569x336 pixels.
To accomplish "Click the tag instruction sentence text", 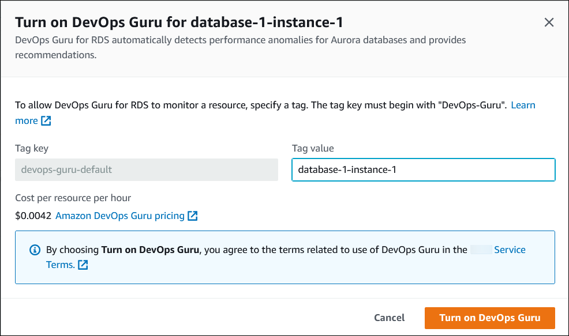I will pyautogui.click(x=260, y=105).
